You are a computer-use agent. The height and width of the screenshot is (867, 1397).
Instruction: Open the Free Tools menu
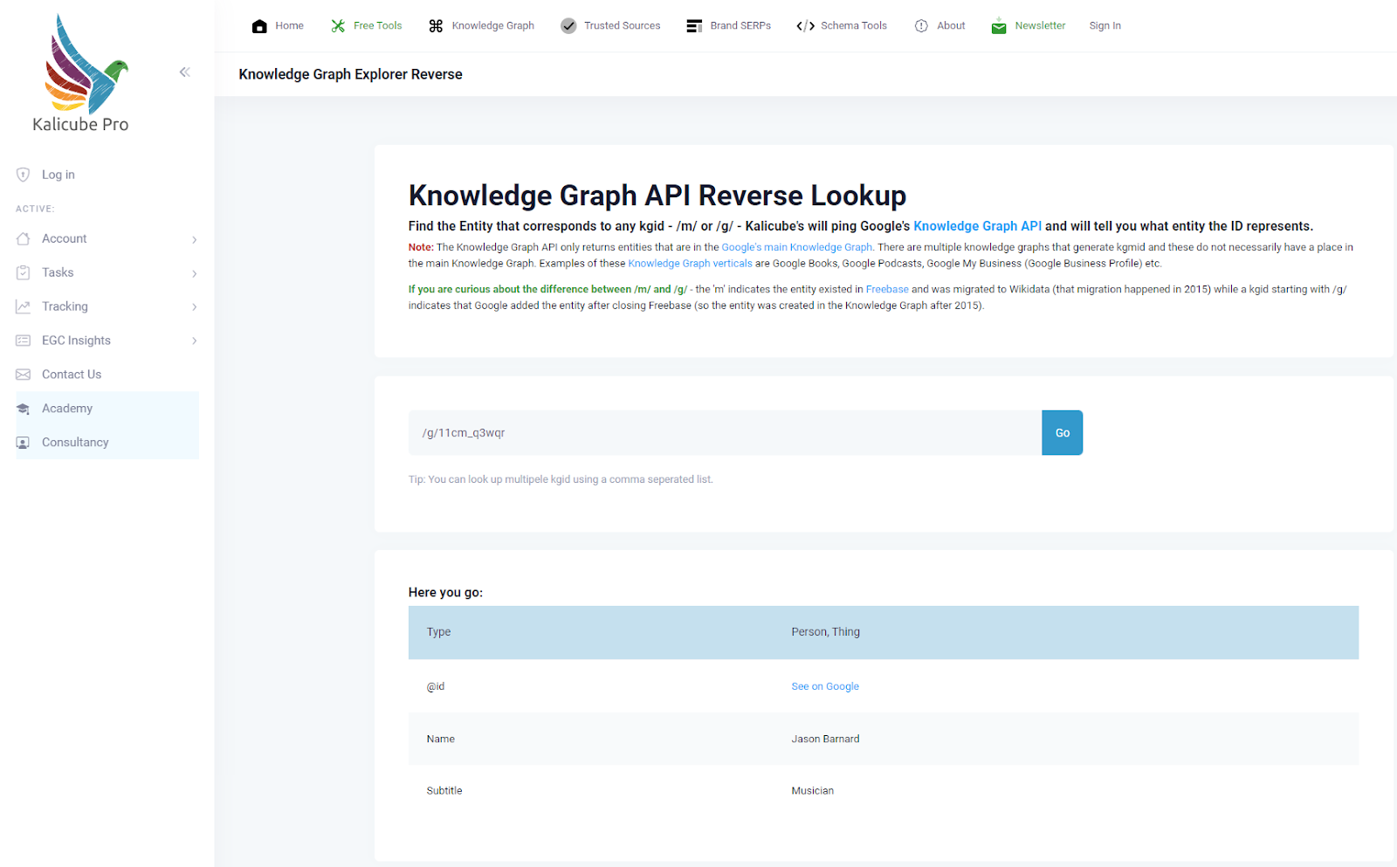click(377, 26)
